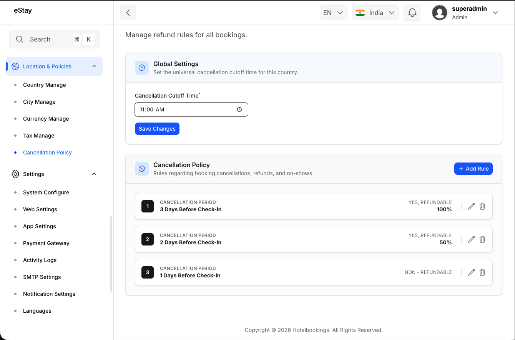Edit the 3 Days Before Check-in rule
515x340 pixels.
click(x=472, y=206)
